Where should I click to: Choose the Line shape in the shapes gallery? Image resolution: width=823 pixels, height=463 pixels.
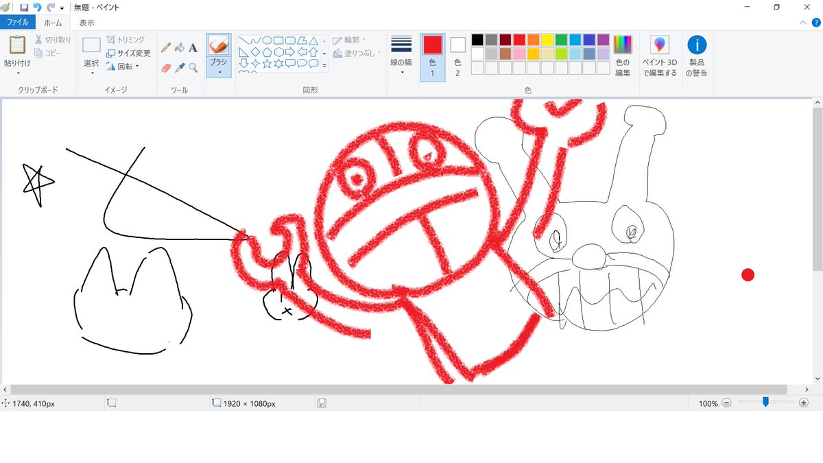tap(243, 40)
